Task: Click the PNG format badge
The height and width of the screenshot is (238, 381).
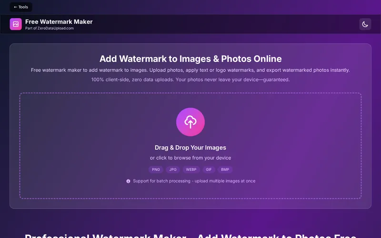Action: click(x=156, y=169)
